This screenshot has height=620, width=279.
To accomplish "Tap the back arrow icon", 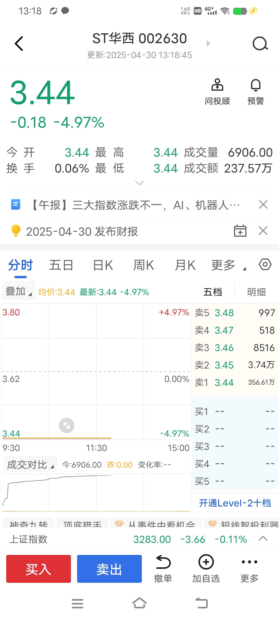I will 19,43.
